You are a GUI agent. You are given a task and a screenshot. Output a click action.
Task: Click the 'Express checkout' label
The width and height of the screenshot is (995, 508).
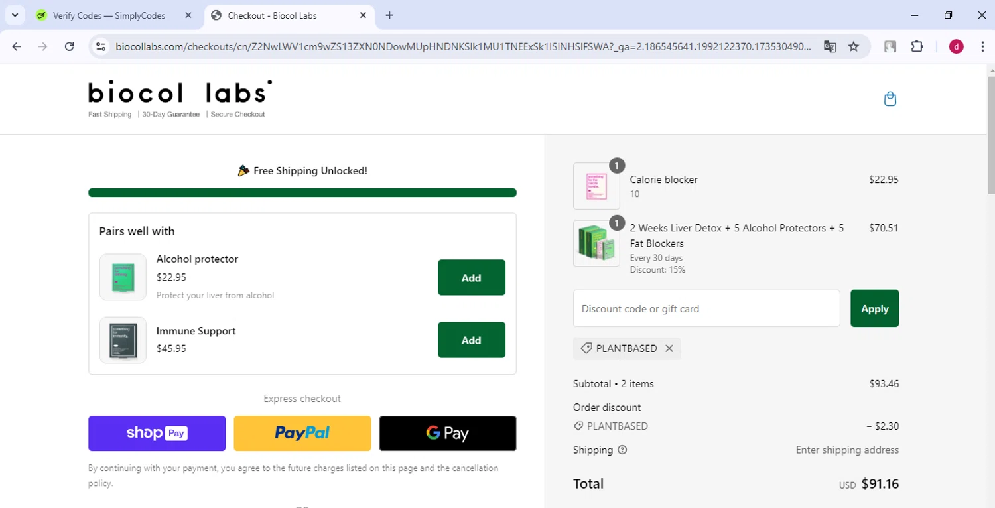click(x=302, y=399)
